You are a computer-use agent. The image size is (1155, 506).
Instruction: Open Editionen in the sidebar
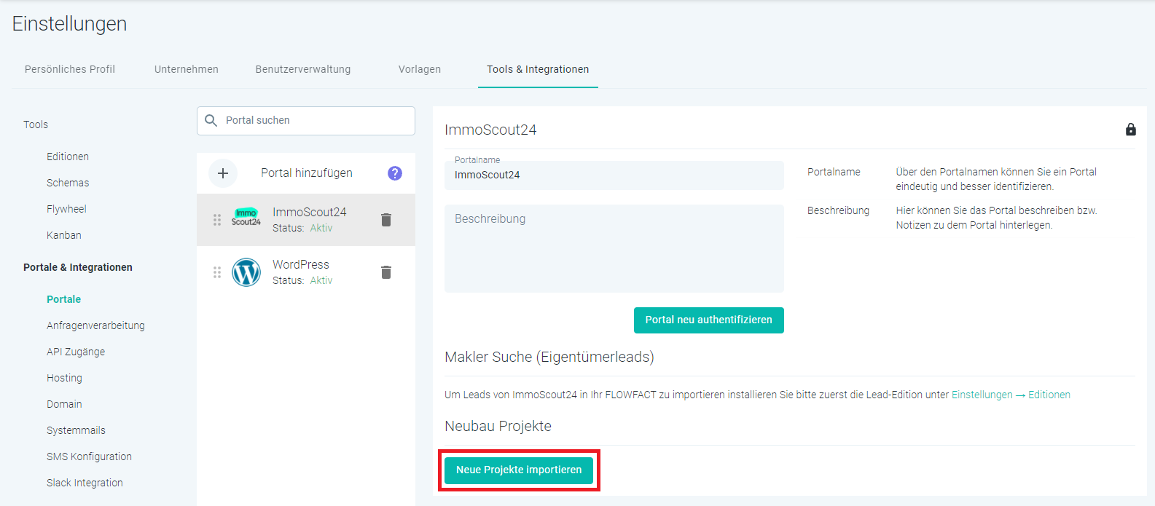tap(68, 157)
